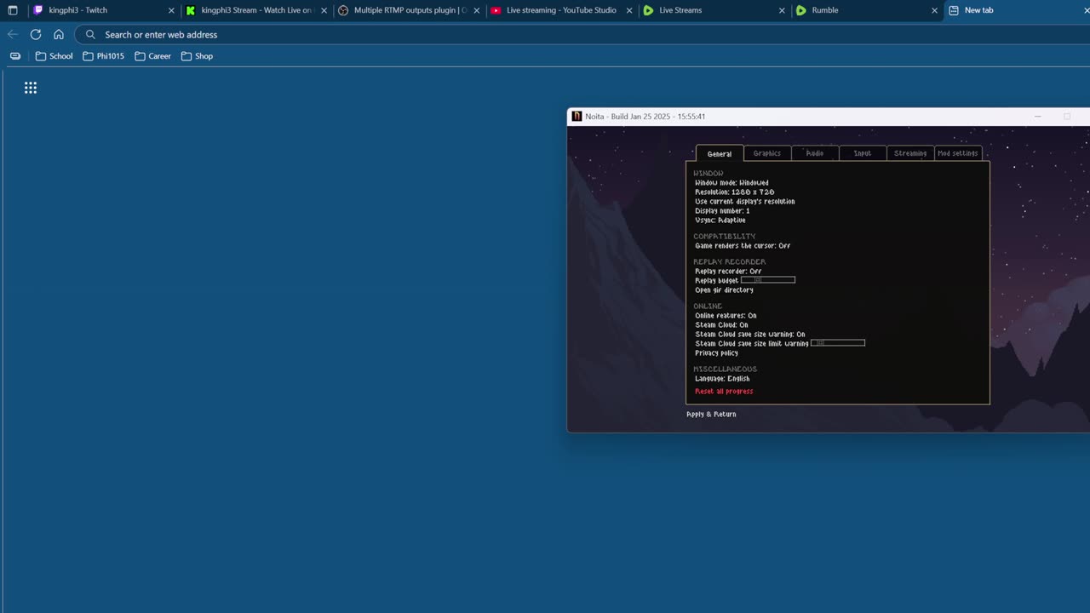Viewport: 1090px width, 613px height.
Task: Open the Privacy policy link
Action: [716, 353]
